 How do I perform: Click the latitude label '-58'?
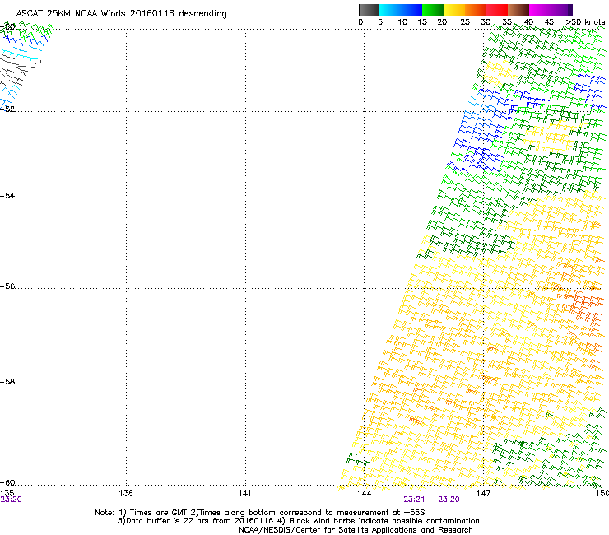coord(7,382)
